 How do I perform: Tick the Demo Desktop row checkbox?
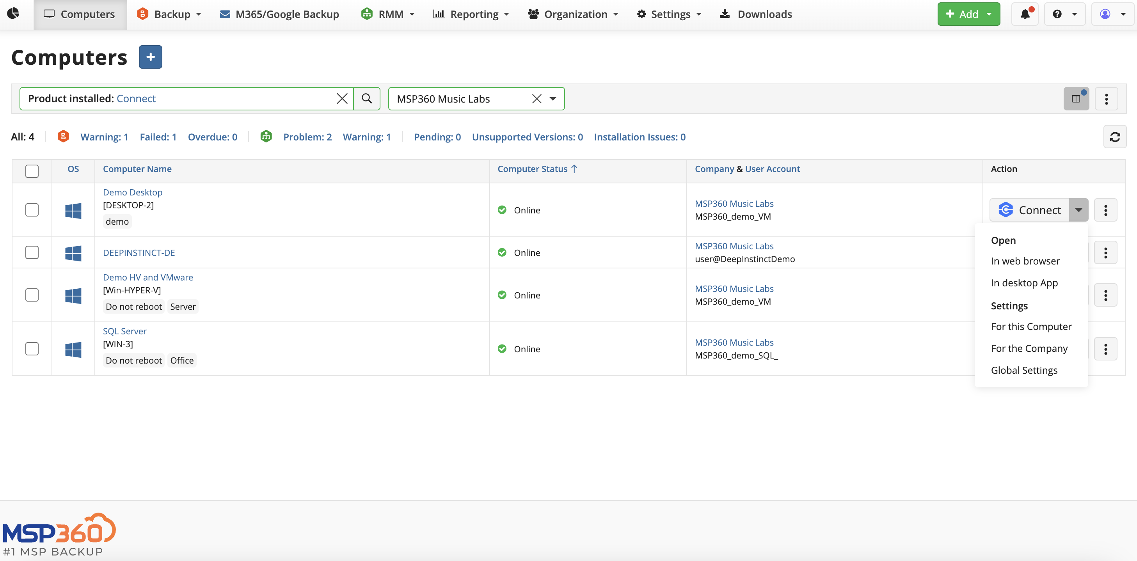point(32,209)
